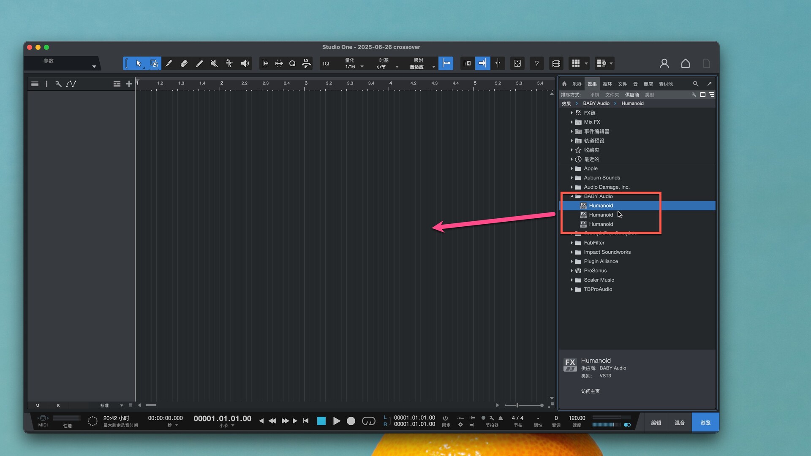Go to the Start page home icon
The height and width of the screenshot is (456, 811).
pyautogui.click(x=686, y=63)
